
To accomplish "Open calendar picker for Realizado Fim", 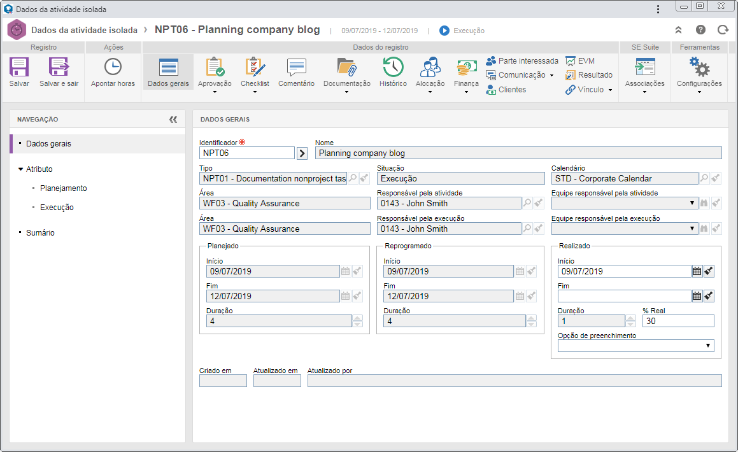I will 697,296.
